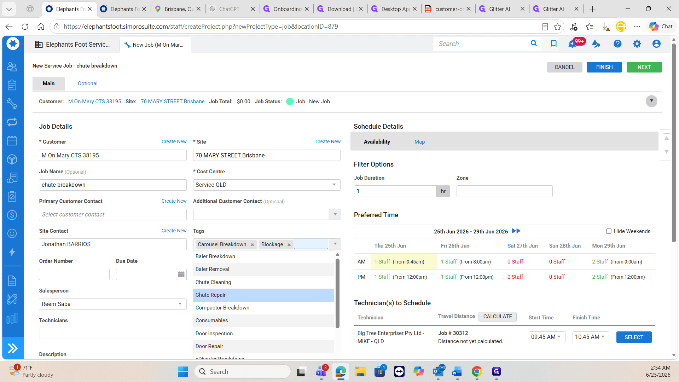Click the CANCEL button
The height and width of the screenshot is (382, 679).
click(564, 67)
